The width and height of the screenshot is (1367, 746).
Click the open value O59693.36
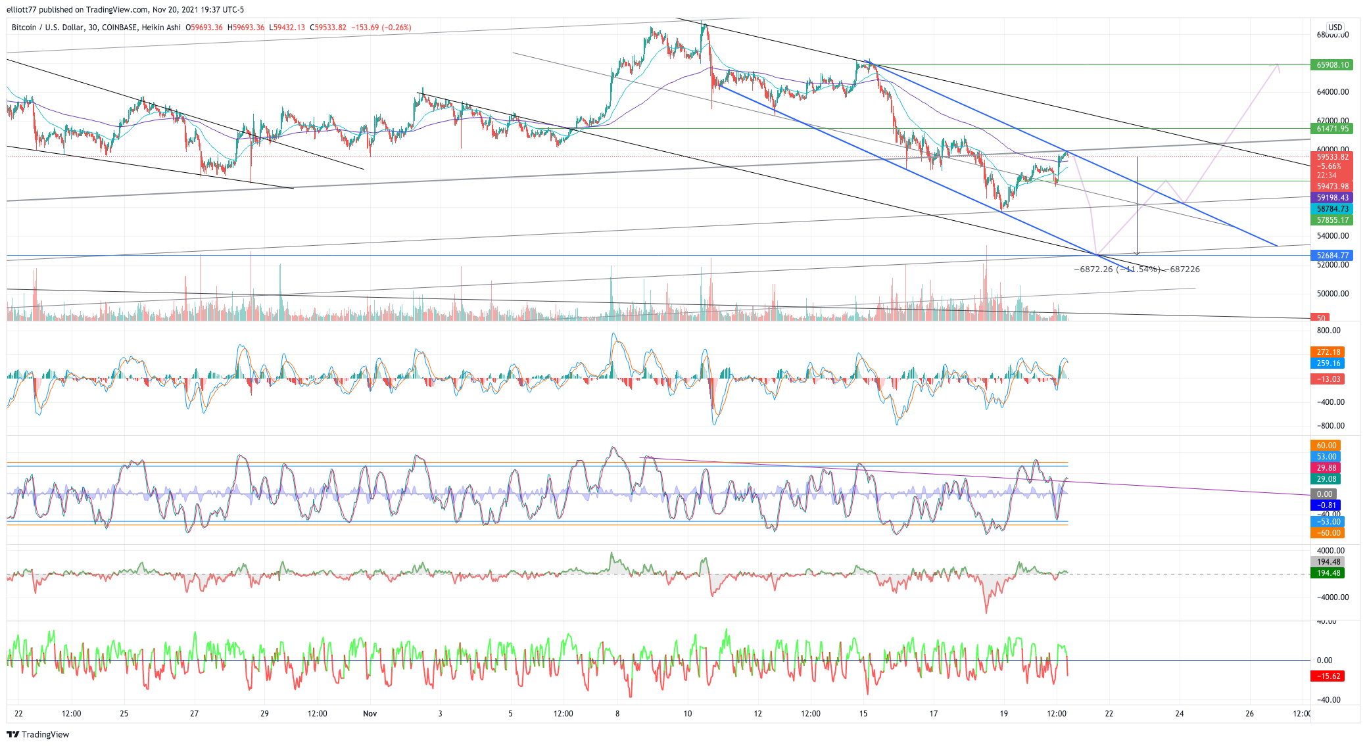click(x=204, y=28)
